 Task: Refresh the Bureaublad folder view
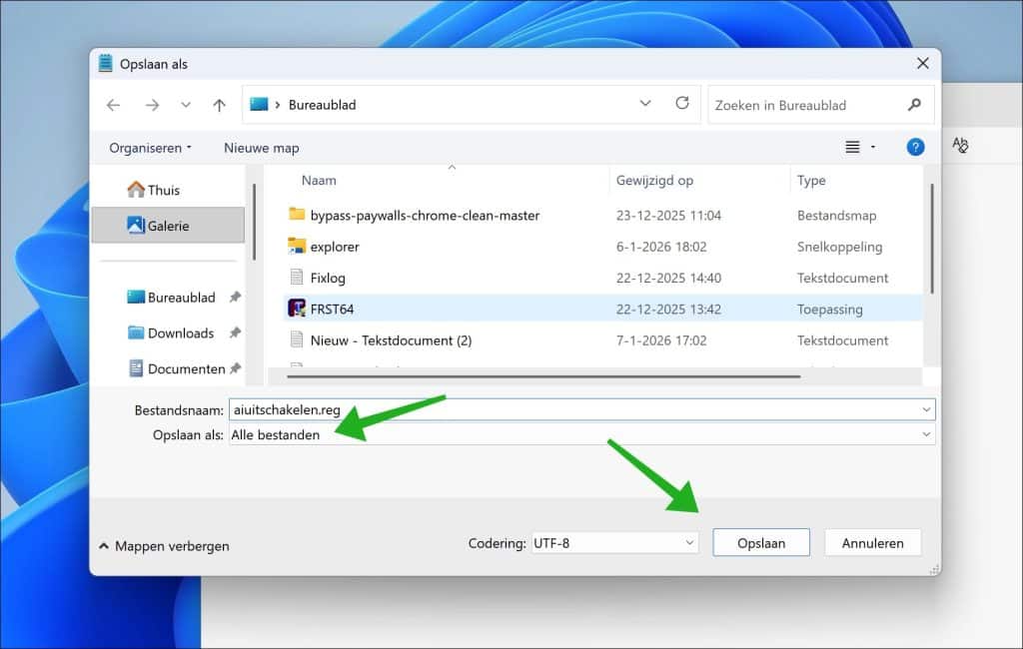(682, 104)
